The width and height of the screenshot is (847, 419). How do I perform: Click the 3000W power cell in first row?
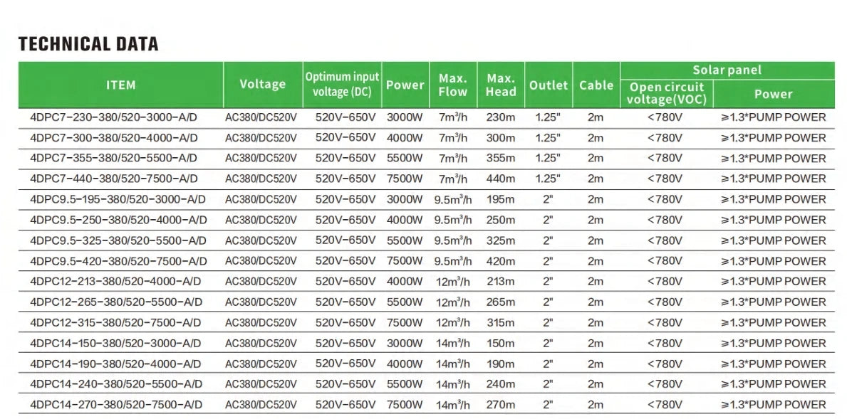(x=405, y=117)
